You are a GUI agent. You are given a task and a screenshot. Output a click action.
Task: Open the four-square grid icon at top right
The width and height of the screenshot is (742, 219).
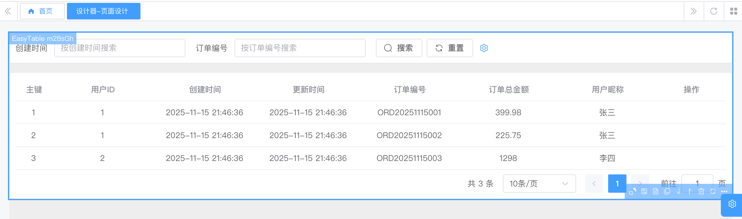click(733, 11)
